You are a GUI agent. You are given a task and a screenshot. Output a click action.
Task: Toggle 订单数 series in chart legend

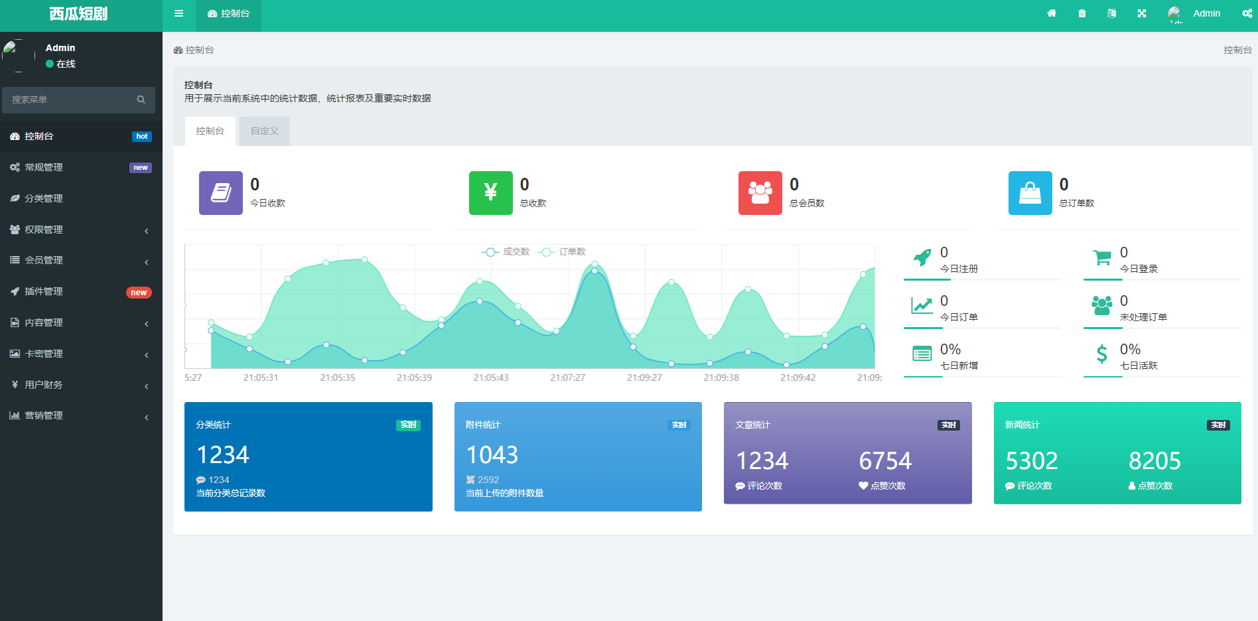point(563,252)
